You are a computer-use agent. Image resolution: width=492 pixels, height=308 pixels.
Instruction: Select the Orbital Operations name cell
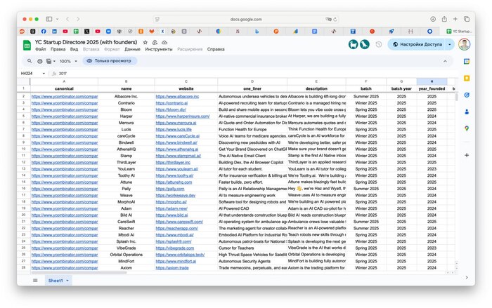coord(126,255)
